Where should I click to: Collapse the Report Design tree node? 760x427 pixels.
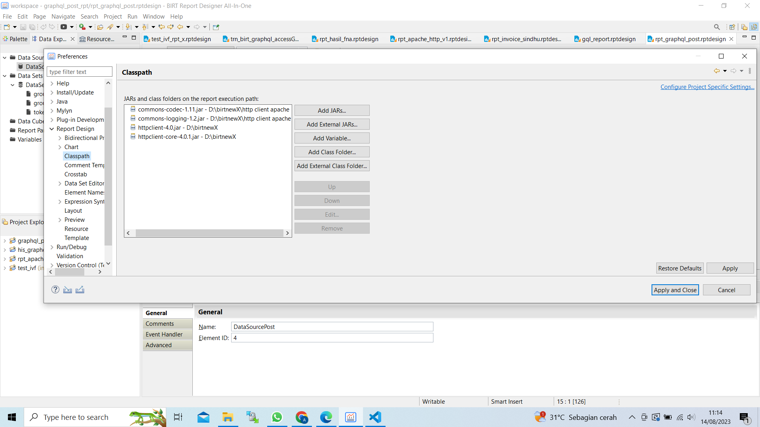tap(52, 129)
